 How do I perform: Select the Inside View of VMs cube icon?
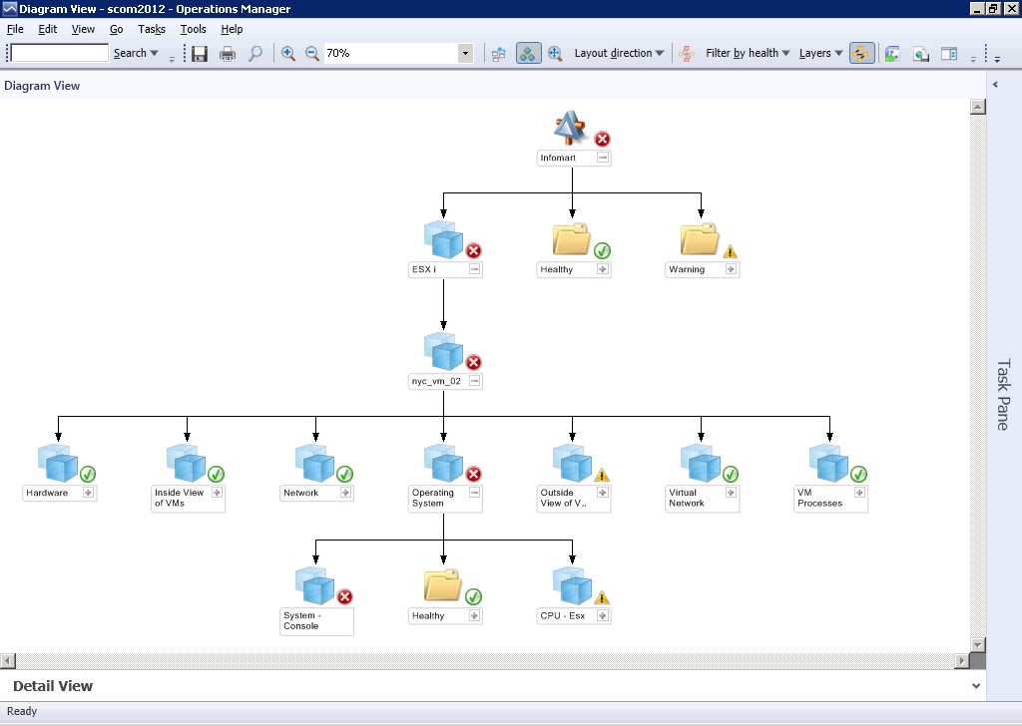click(x=187, y=464)
